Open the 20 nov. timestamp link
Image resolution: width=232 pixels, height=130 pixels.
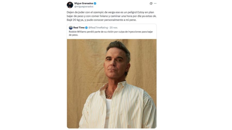[114, 28]
